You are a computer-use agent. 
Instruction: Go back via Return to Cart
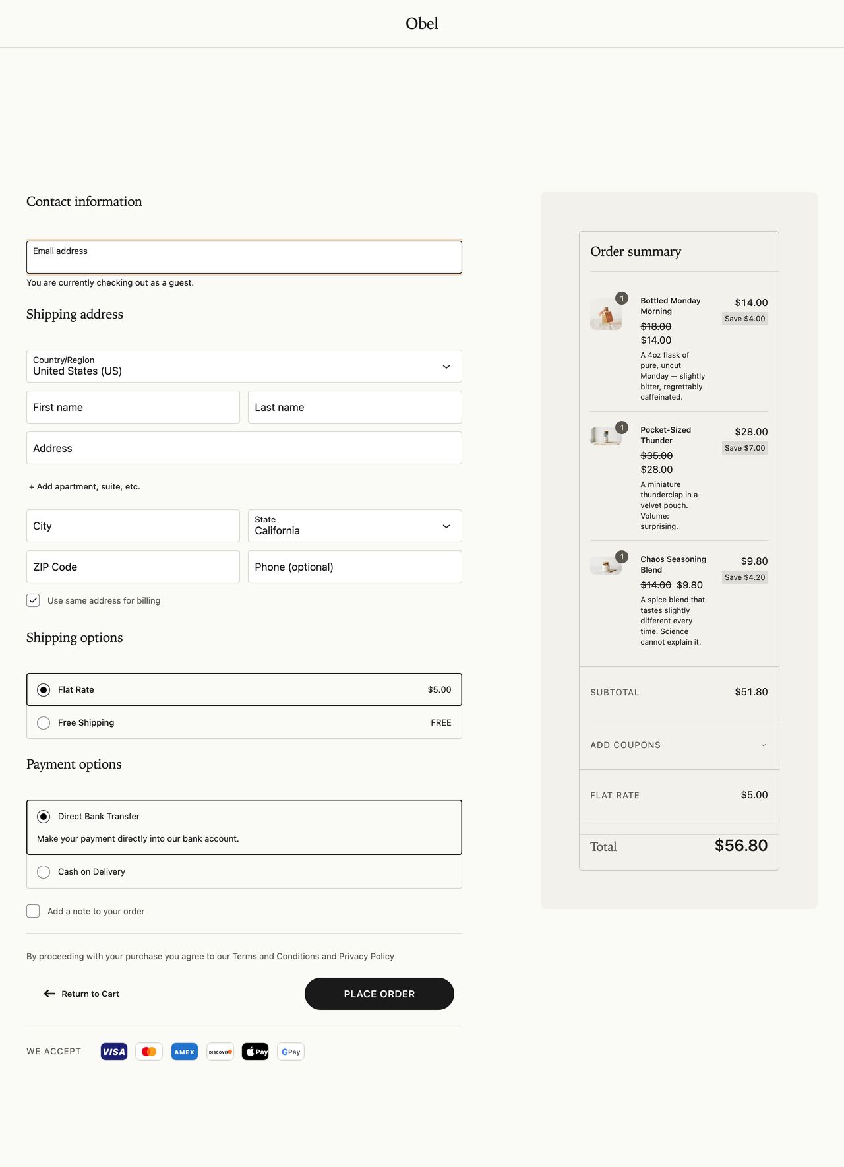point(82,994)
